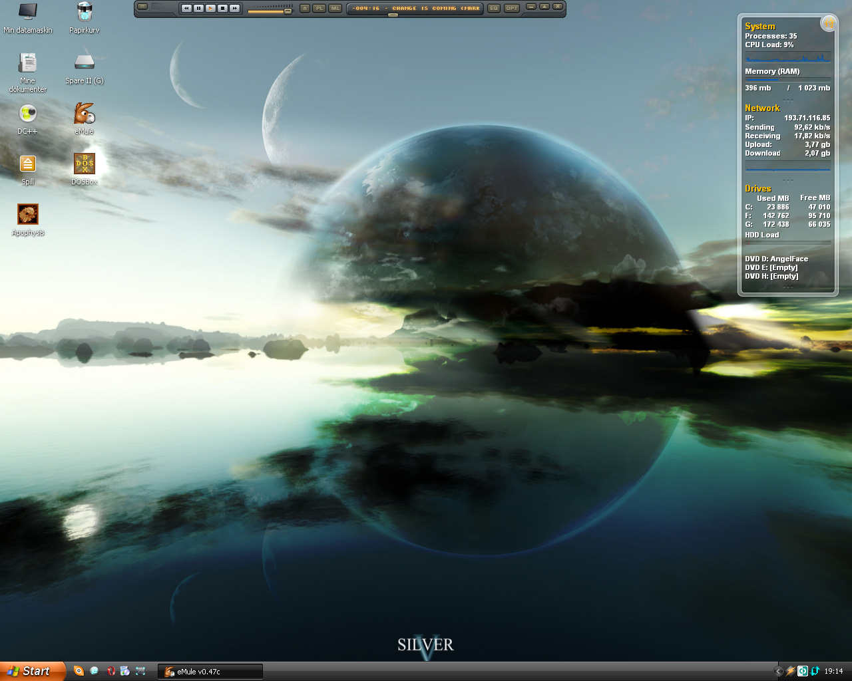Click Drives heading in sidebar widget
This screenshot has height=681, width=852.
point(758,189)
